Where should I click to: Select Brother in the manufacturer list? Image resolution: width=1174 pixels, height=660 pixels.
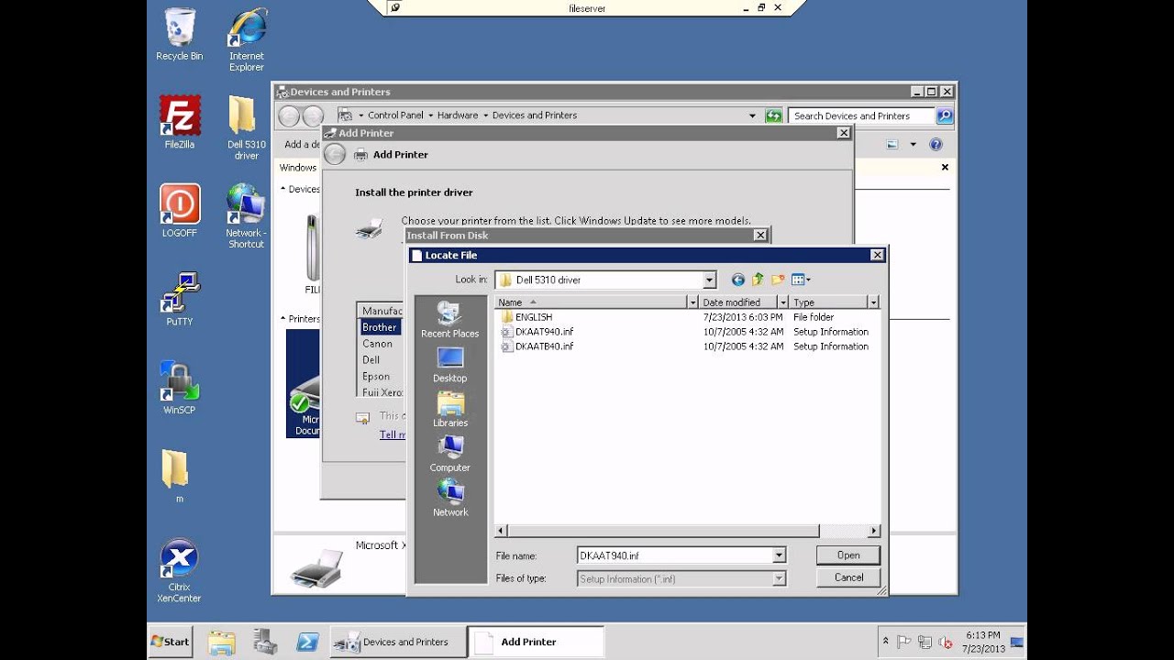(x=380, y=327)
